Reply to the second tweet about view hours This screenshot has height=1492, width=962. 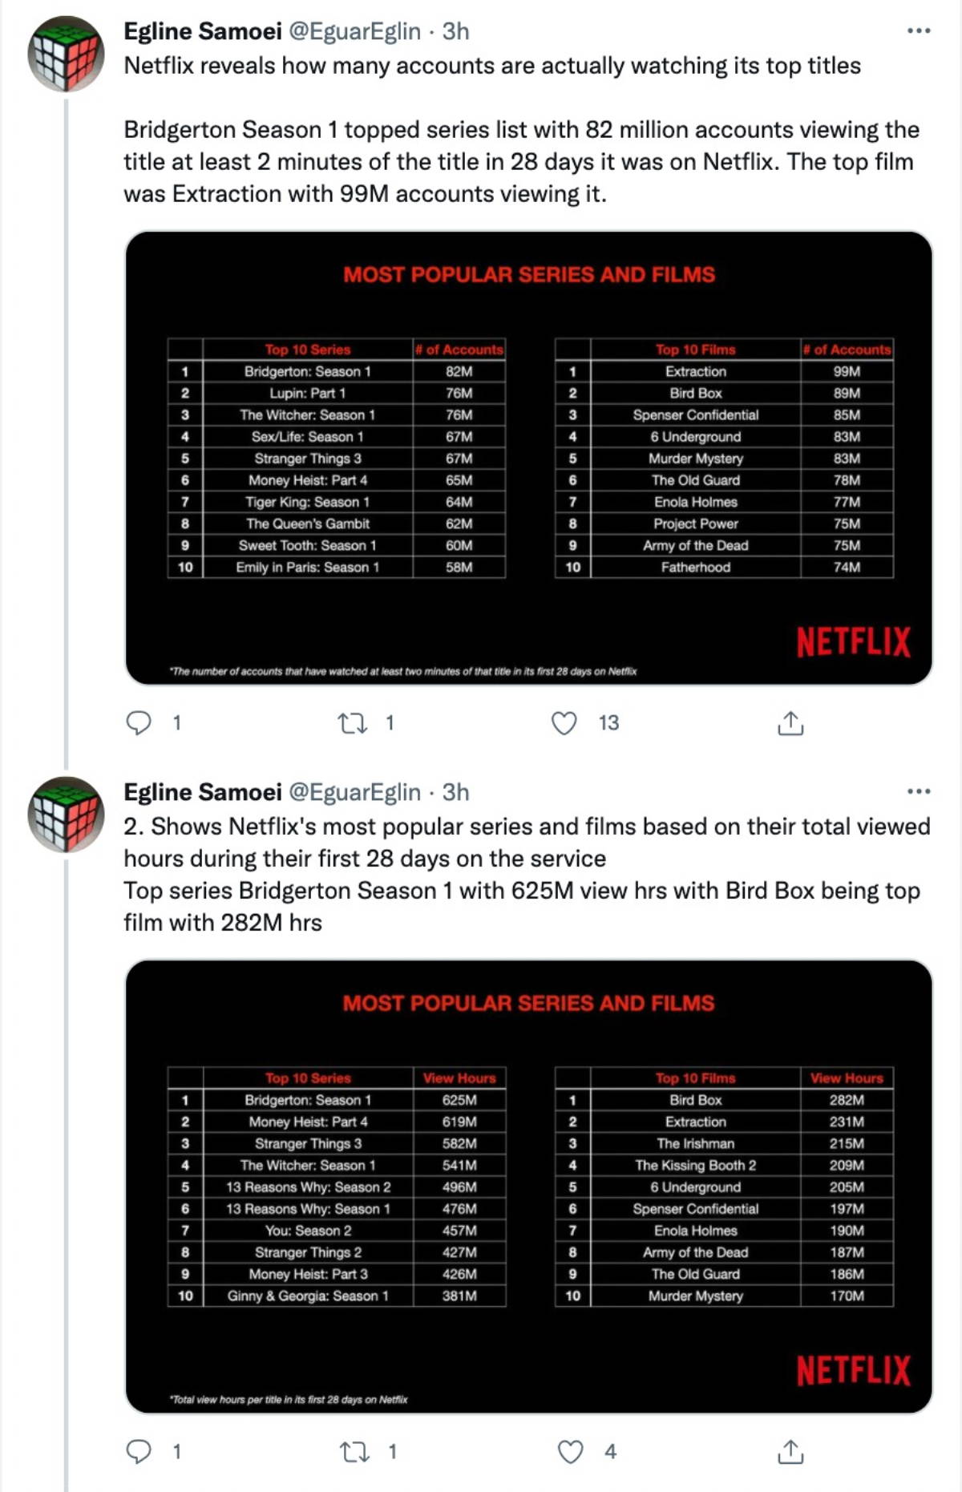[x=139, y=1451]
